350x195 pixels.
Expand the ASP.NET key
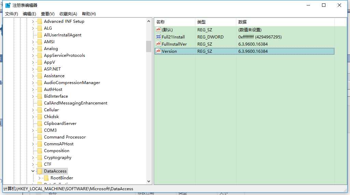point(33,69)
